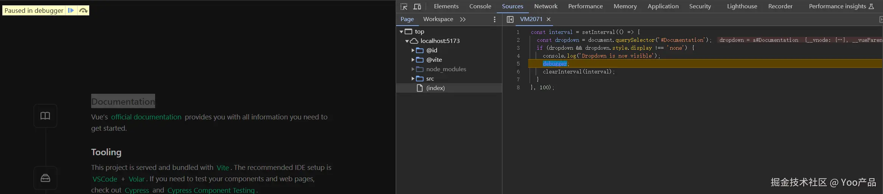883x194 pixels.
Task: Show more navigator tabs chevron
Action: click(463, 19)
